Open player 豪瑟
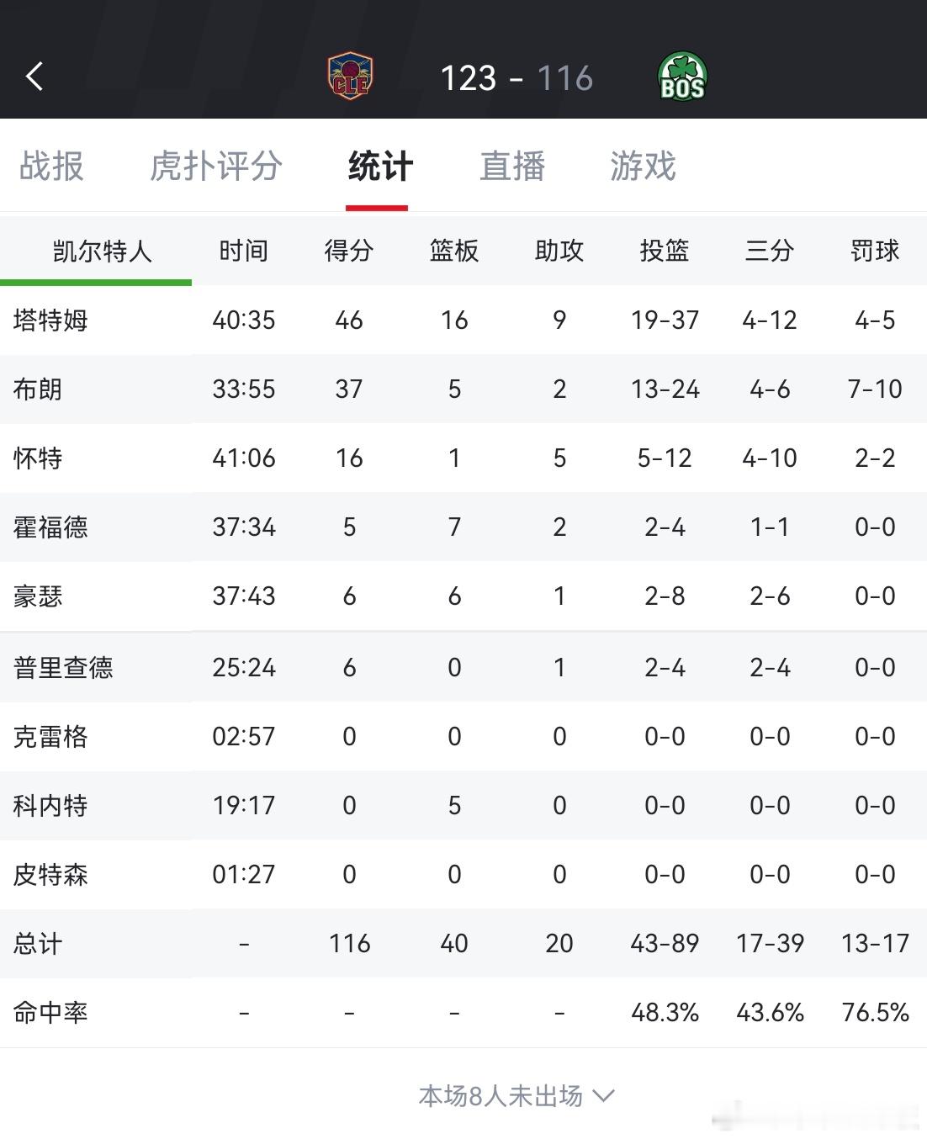Image resolution: width=927 pixels, height=1139 pixels. [x=38, y=596]
